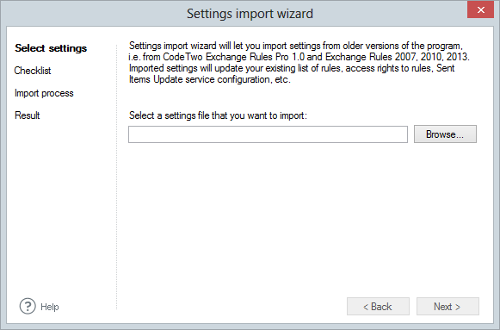Click the < Back button
The image size is (500, 330).
coord(378,307)
